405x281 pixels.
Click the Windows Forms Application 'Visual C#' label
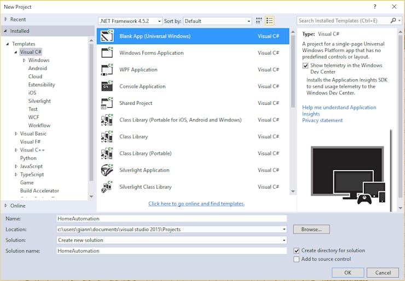[x=268, y=52]
